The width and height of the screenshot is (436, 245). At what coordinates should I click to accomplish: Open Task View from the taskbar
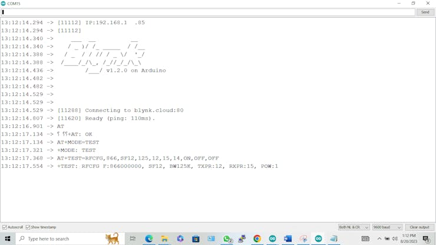coord(133,239)
